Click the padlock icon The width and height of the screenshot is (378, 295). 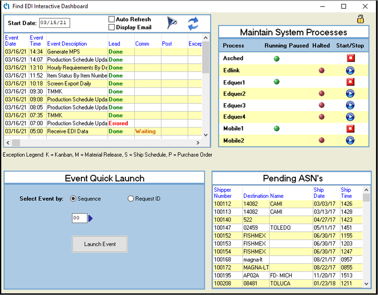pyautogui.click(x=360, y=19)
